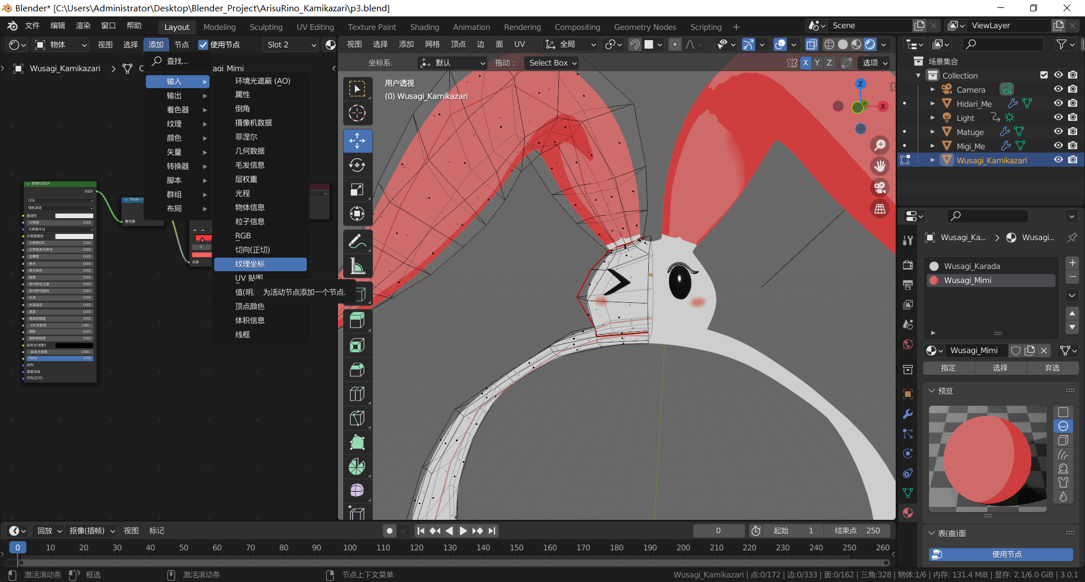This screenshot has height=582, width=1085.
Task: Select the Rotate tool in viewport toolbar
Action: (x=357, y=165)
